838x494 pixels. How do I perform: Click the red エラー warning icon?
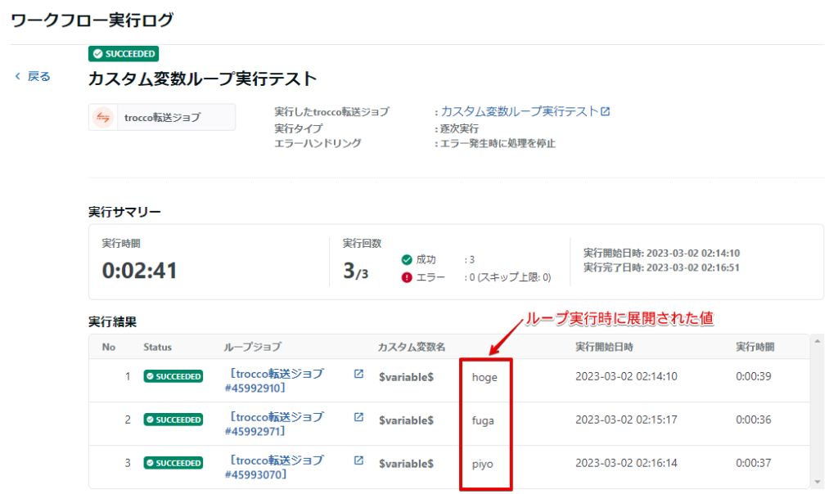pyautogui.click(x=407, y=277)
